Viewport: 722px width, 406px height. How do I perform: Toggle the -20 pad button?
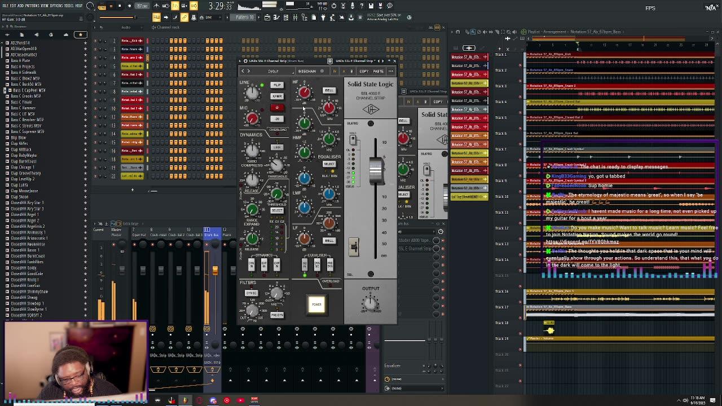pyautogui.click(x=276, y=119)
